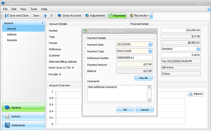Click the comments scrollbar down arrow
The width and height of the screenshot is (211, 131).
[x=149, y=100]
